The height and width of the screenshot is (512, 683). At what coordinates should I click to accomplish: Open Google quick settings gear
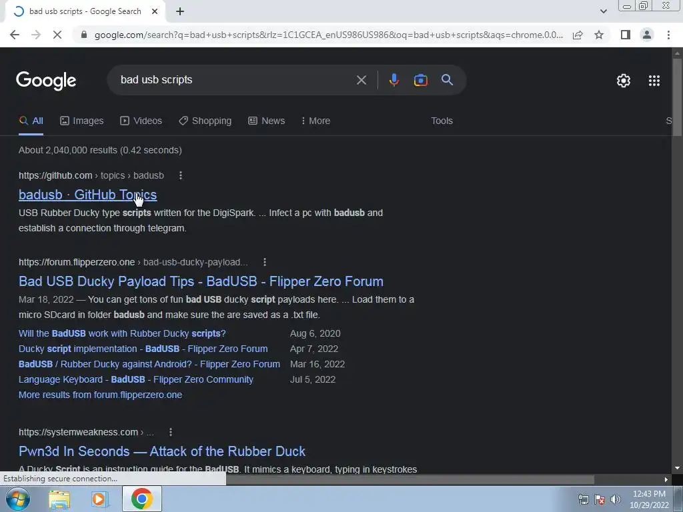624,81
